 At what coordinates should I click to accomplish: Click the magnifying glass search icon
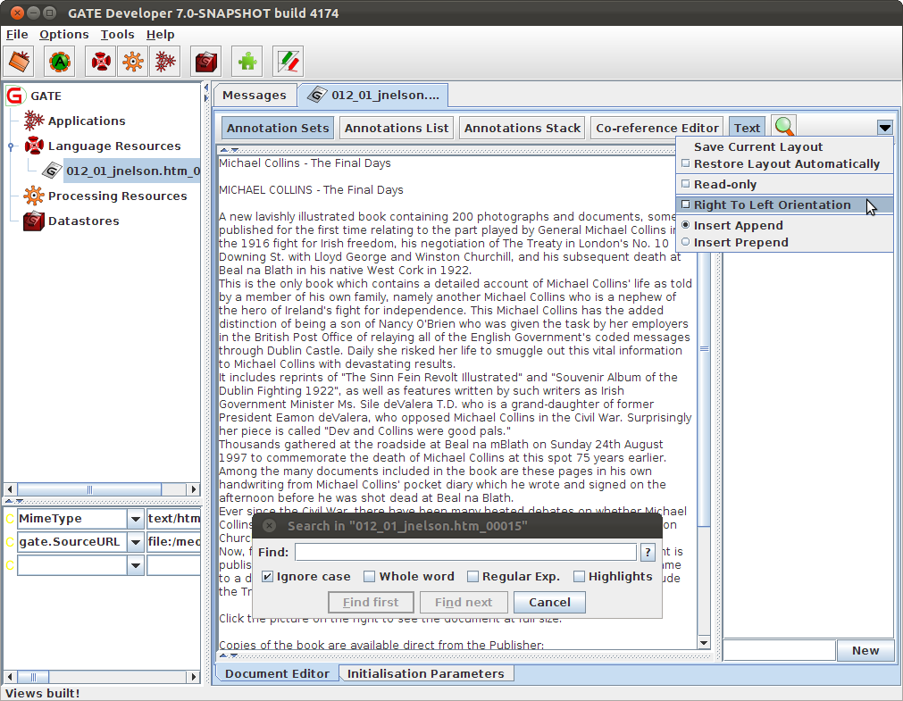783,128
